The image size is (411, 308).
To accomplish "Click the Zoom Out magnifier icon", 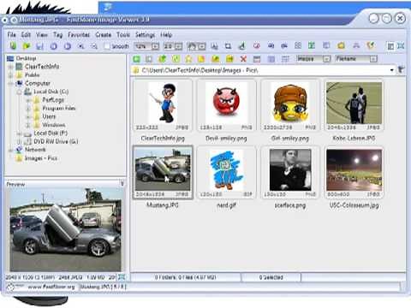I will click(x=94, y=46).
